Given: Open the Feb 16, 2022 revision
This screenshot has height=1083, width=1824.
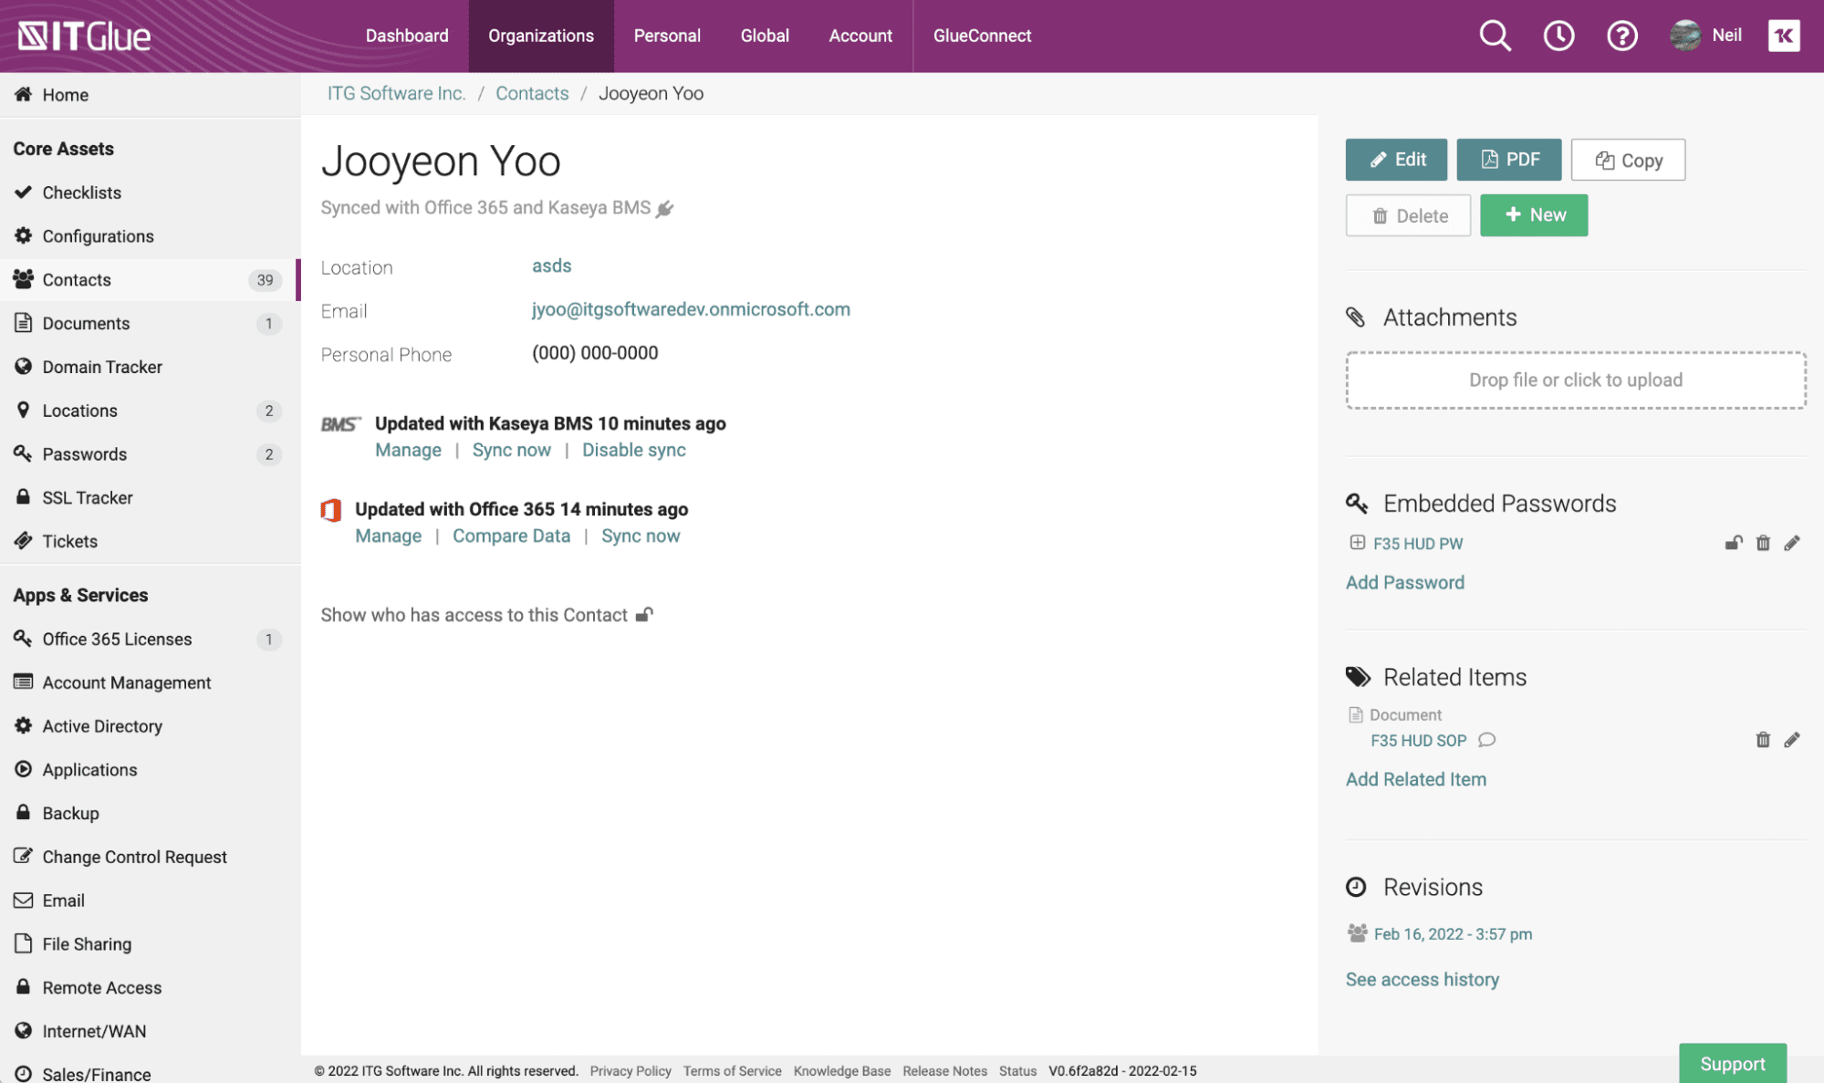Looking at the screenshot, I should pos(1452,934).
